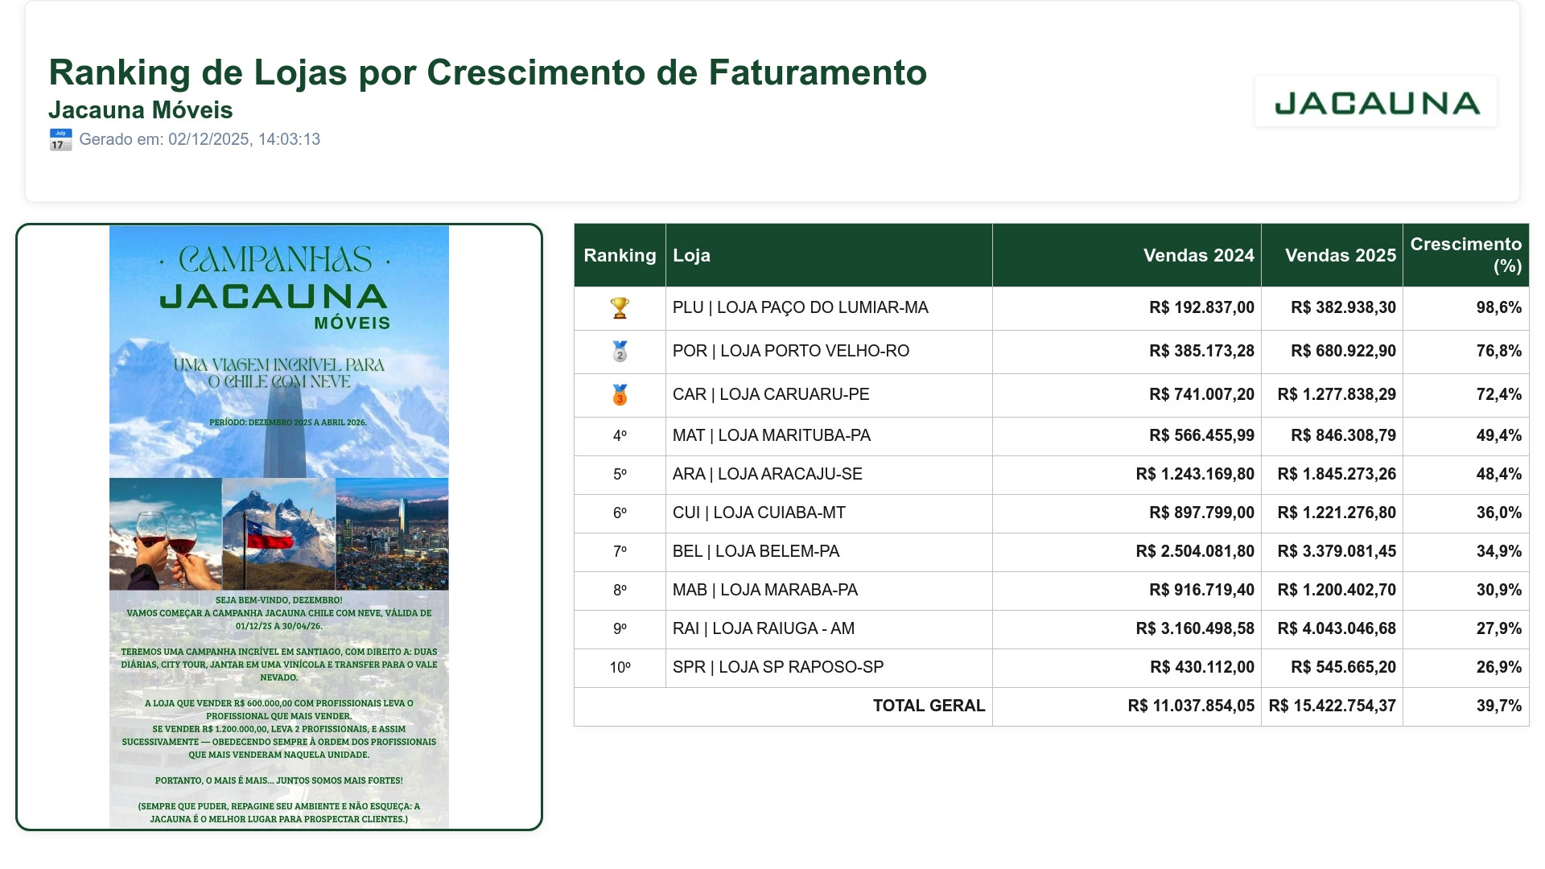Select the ARA | LOJA ARACAJU-SE store row
Viewport: 1545px width, 869px height.
coord(767,475)
